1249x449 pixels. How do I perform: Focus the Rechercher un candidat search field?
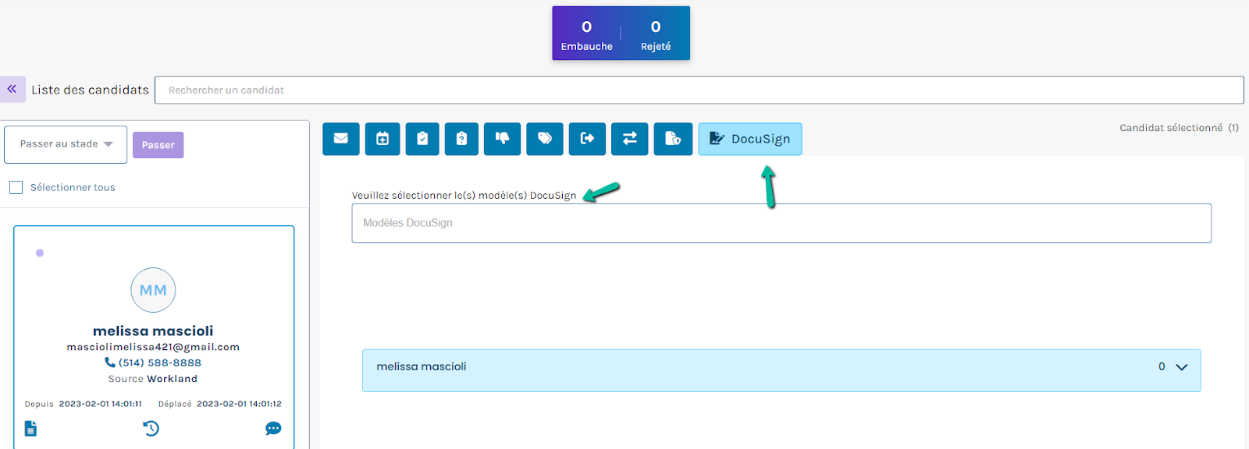click(699, 90)
